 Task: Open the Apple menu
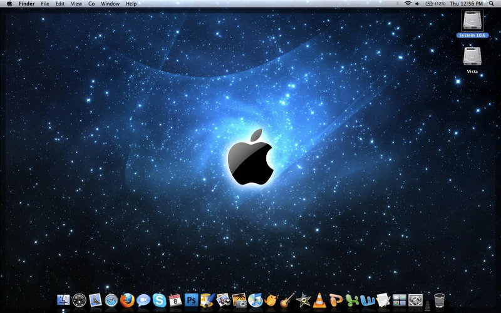pyautogui.click(x=9, y=4)
